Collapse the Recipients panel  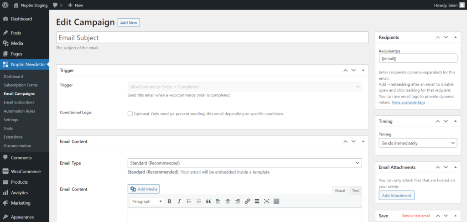coord(456,37)
